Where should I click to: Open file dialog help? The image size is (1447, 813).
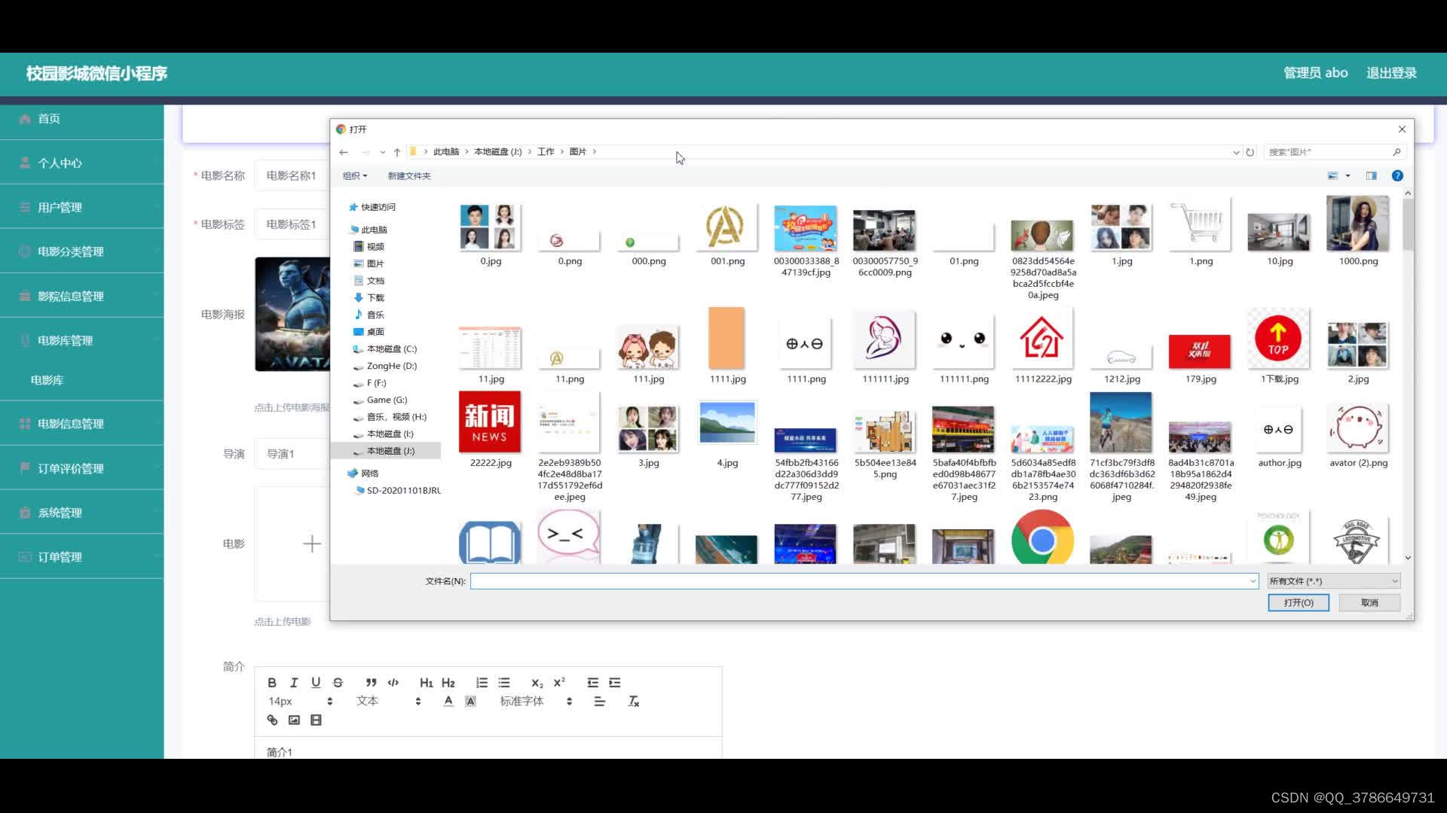[x=1397, y=175]
